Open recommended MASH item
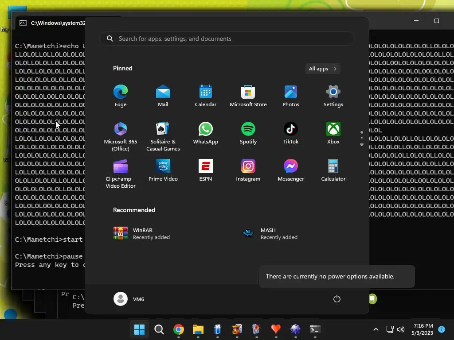 coord(269,233)
